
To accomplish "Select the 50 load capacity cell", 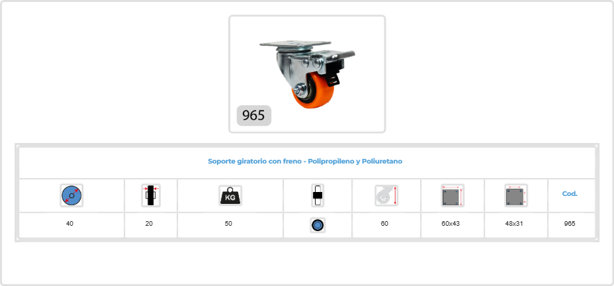I will pyautogui.click(x=230, y=225).
